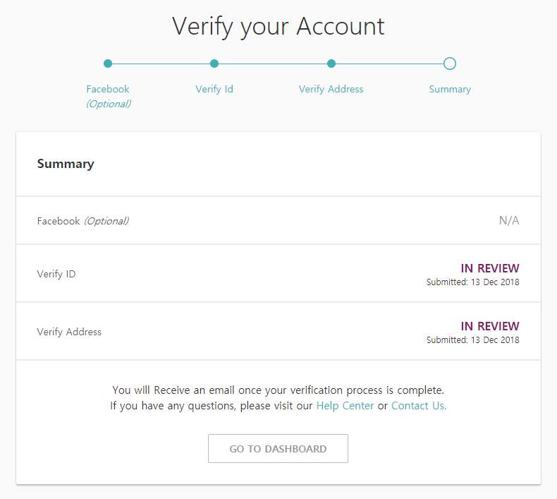Screen dimensions: 557x499
Task: Click the Verify Id step circle
Action: [214, 64]
